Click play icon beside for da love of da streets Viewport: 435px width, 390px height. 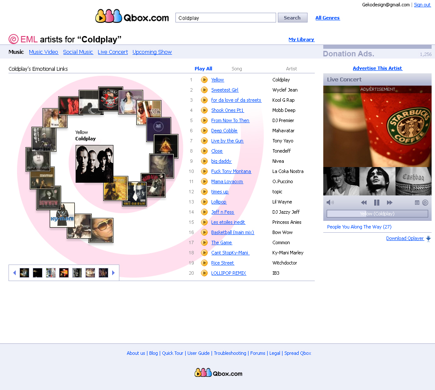tap(204, 100)
